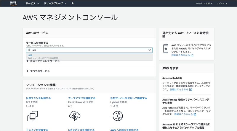Open ドメインを登録する link
This screenshot has width=237, height=131.
[x=37, y=130]
